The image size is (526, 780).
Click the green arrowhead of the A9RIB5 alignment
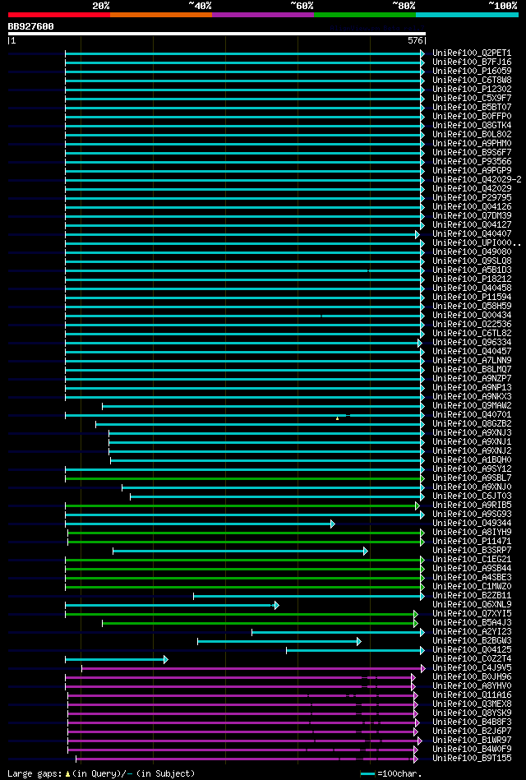(418, 506)
